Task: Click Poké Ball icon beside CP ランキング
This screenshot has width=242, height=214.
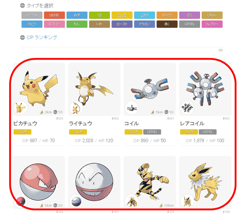Action: point(22,38)
